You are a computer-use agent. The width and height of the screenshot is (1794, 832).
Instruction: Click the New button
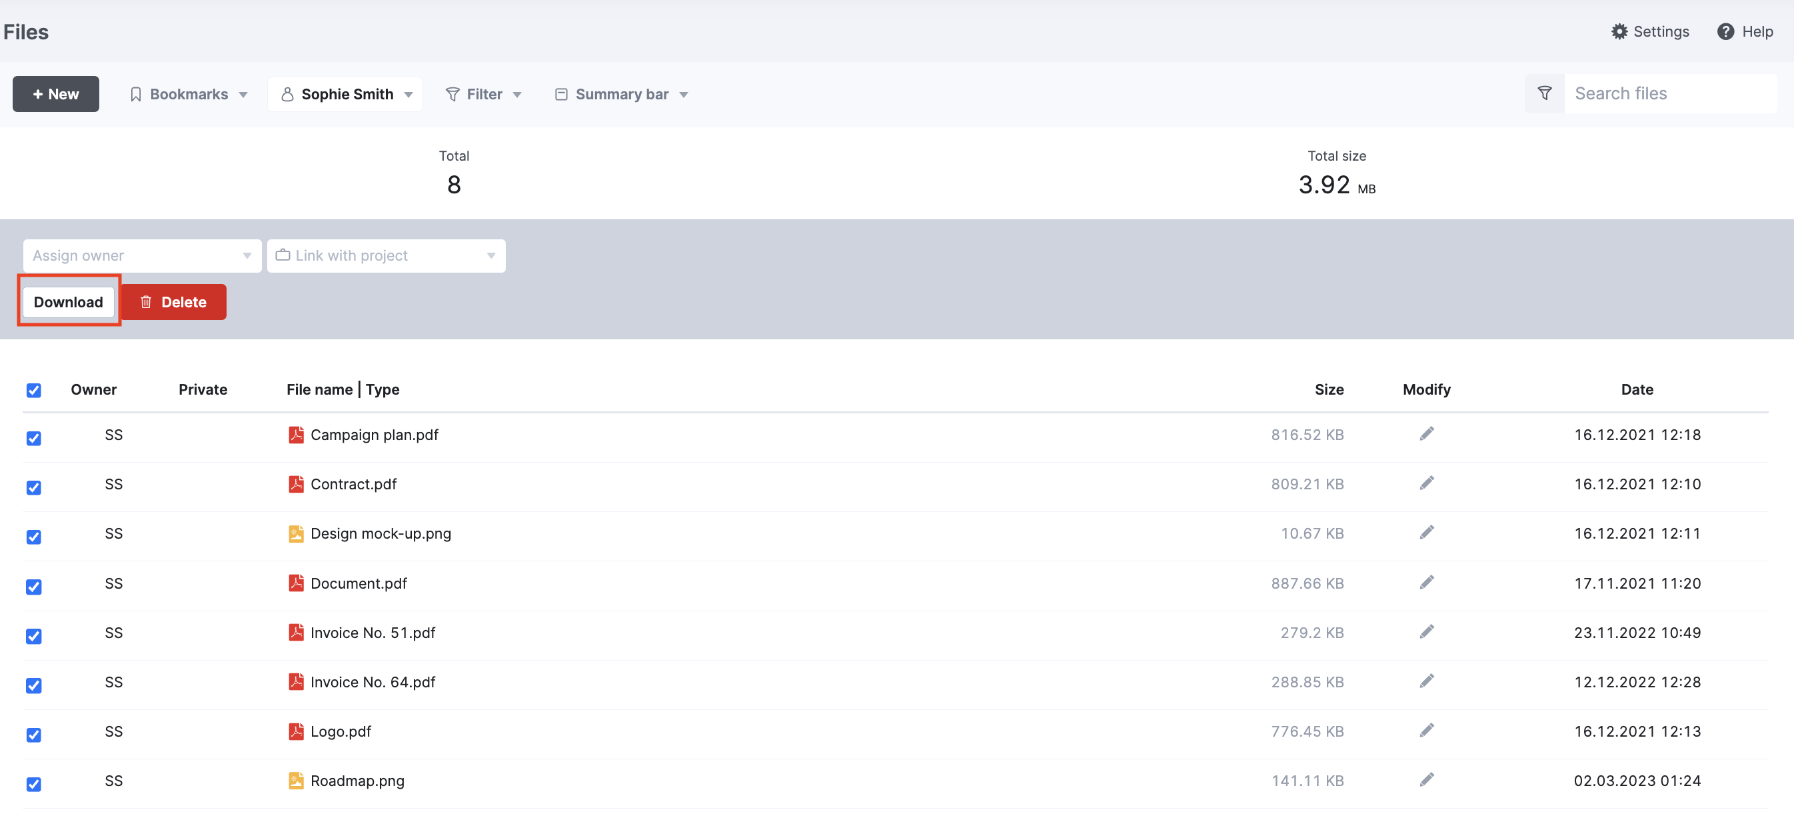pyautogui.click(x=56, y=94)
